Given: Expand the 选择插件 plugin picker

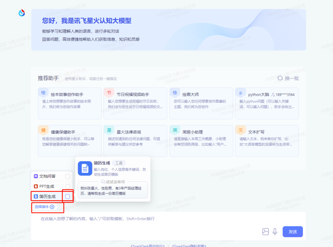Looking at the screenshot, I should tap(44, 207).
